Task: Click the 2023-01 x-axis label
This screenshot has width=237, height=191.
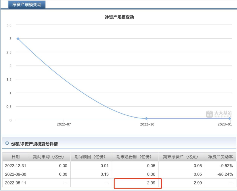Action: tap(225, 124)
